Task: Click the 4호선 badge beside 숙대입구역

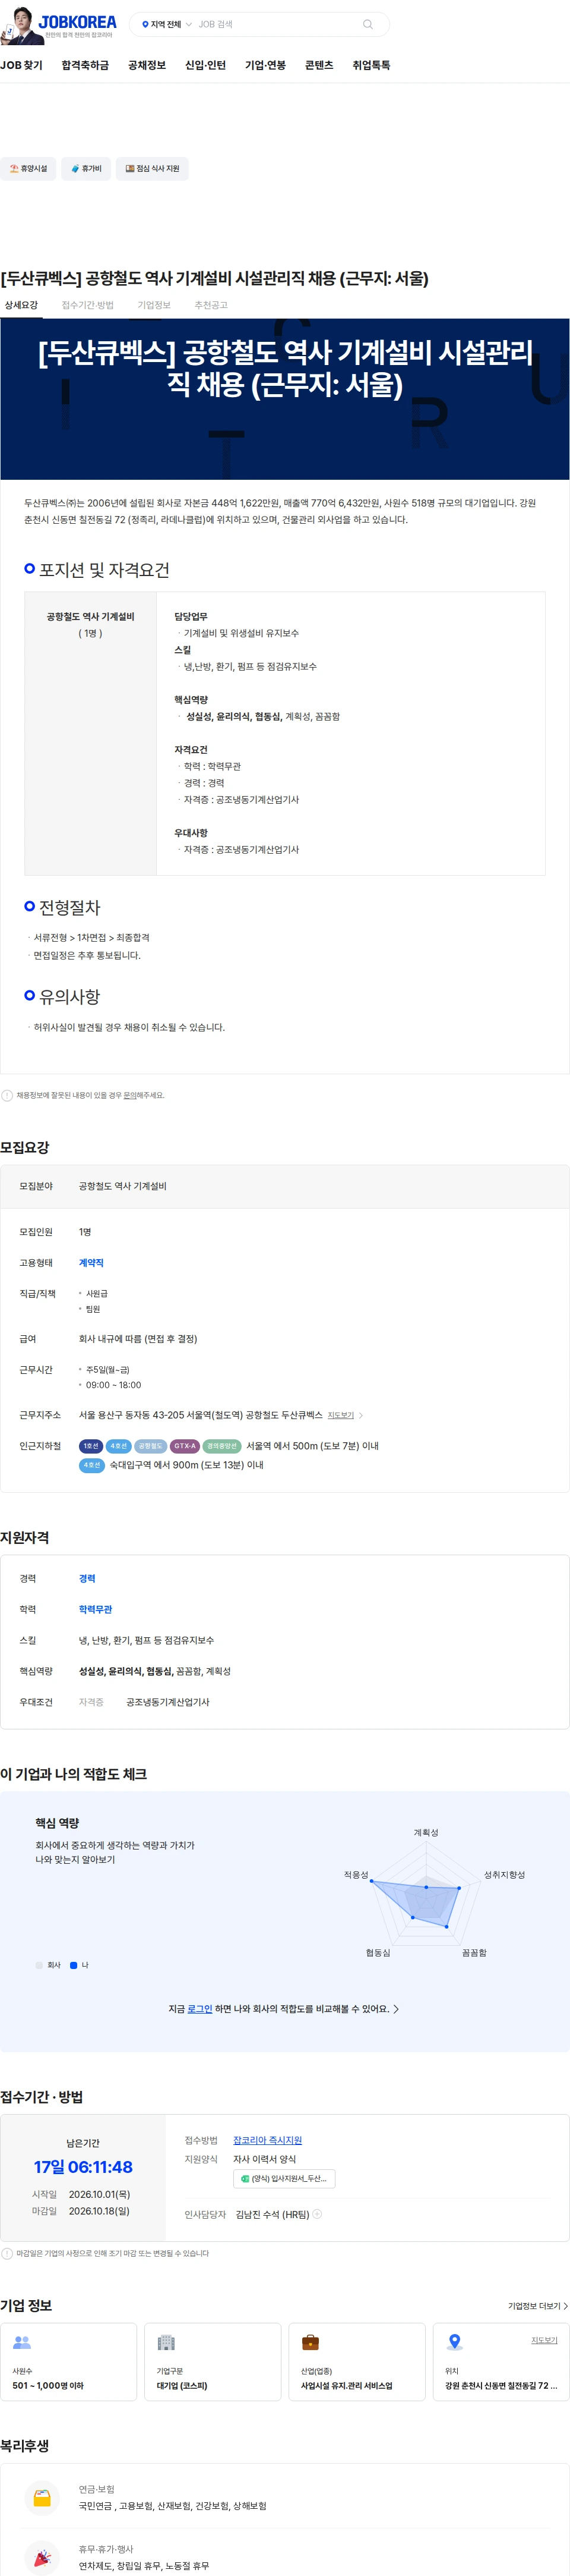Action: click(x=92, y=1465)
